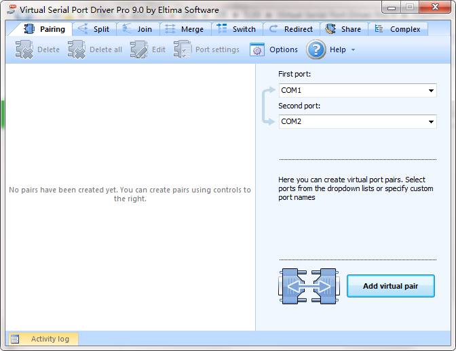
Task: Close the Virtual Serial Port Driver window
Action: pyautogui.click(x=435, y=7)
